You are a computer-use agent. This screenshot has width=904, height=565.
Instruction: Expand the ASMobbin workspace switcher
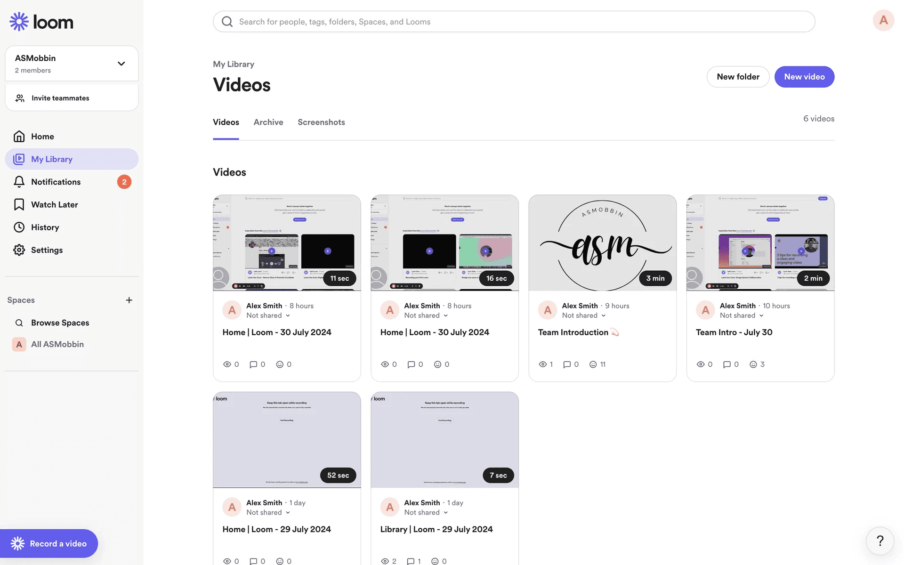(121, 64)
